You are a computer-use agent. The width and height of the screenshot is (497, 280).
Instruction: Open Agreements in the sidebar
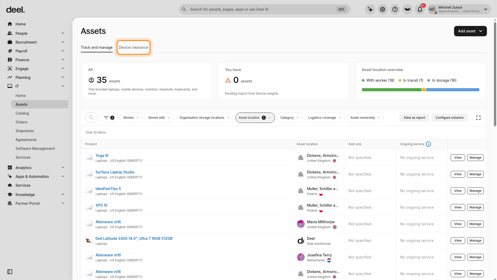26,140
